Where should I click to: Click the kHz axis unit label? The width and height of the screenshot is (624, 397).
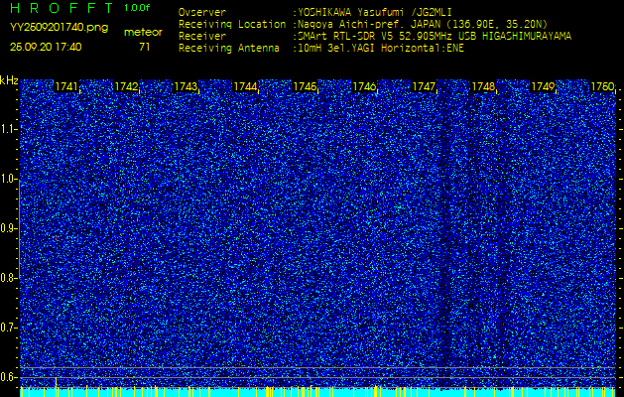[x=9, y=80]
